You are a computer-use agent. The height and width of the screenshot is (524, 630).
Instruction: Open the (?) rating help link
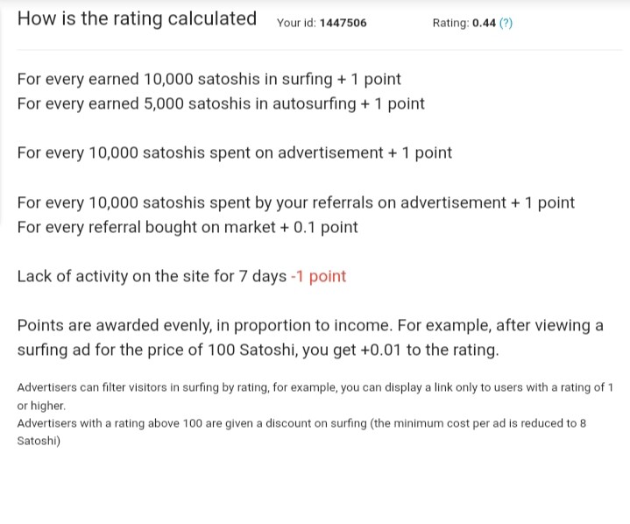506,23
